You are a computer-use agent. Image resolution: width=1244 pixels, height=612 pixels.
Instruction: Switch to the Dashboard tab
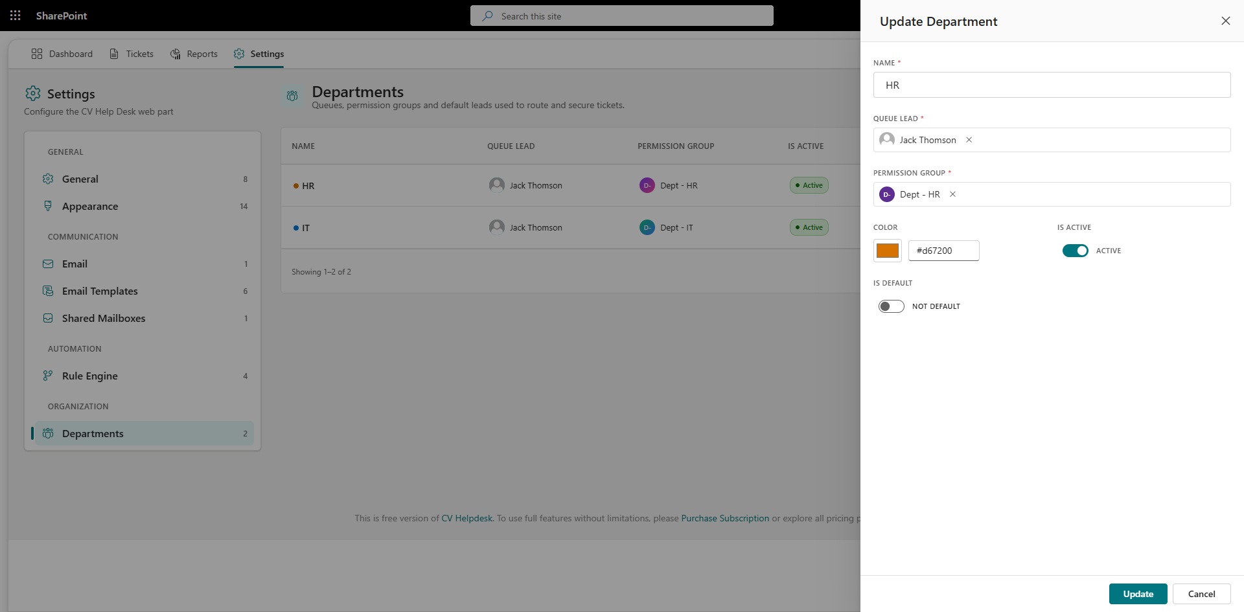click(62, 54)
